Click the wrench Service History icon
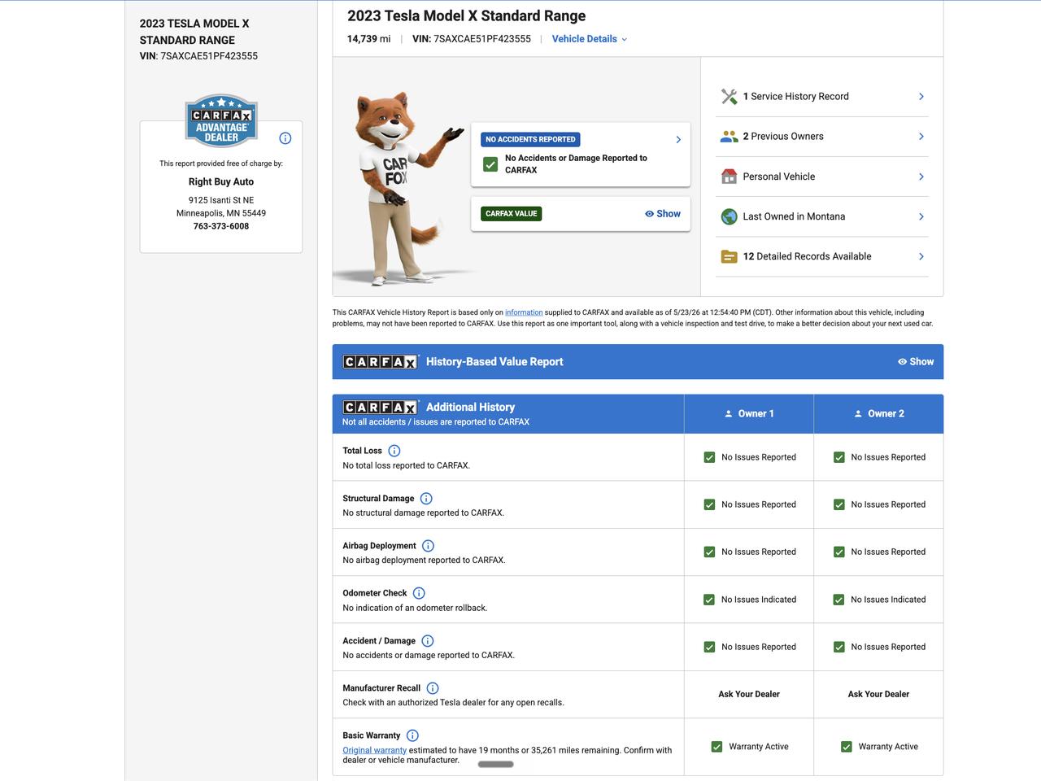This screenshot has width=1041, height=781. pos(729,97)
